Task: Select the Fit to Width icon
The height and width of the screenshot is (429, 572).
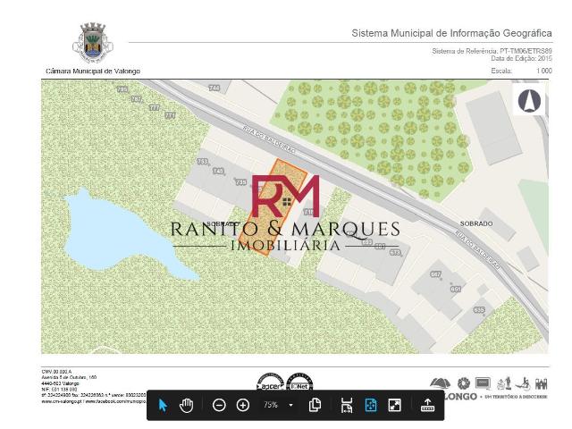Action: 347,405
